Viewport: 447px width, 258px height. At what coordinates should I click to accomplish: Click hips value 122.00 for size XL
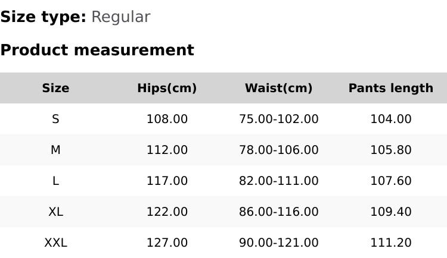(x=167, y=212)
